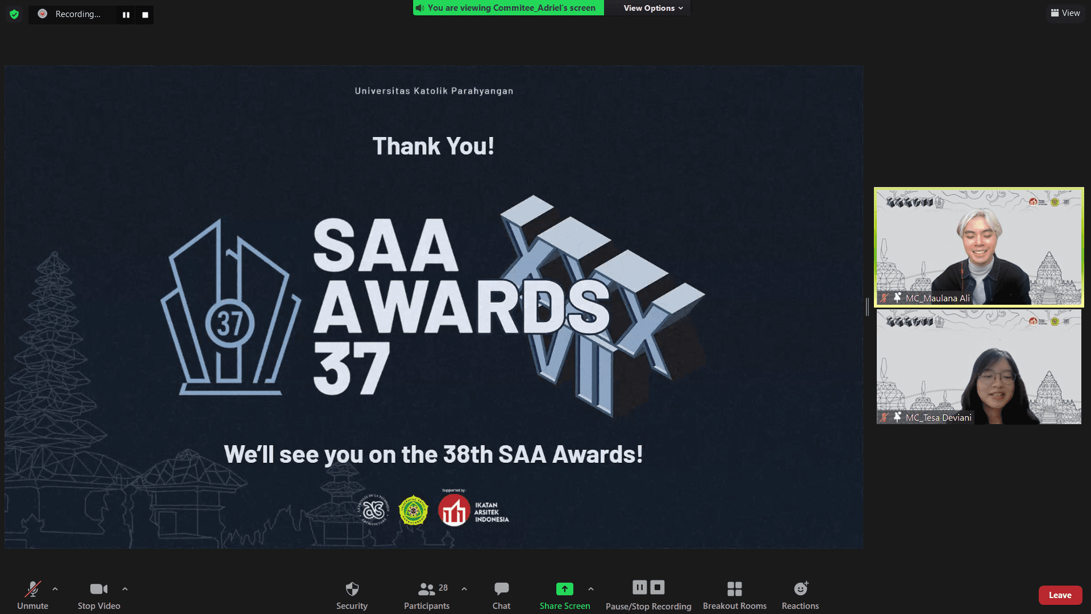Viewport: 1091px width, 614px height.
Task: Open the Security shield icon
Action: (x=352, y=589)
